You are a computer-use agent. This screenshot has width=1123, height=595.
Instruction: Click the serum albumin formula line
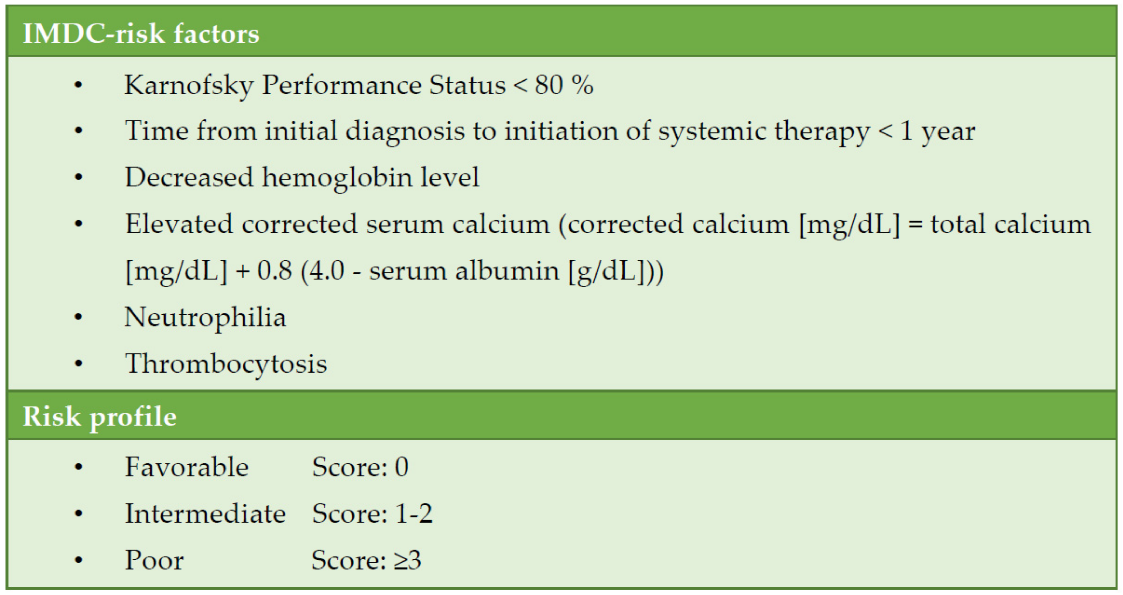(394, 271)
